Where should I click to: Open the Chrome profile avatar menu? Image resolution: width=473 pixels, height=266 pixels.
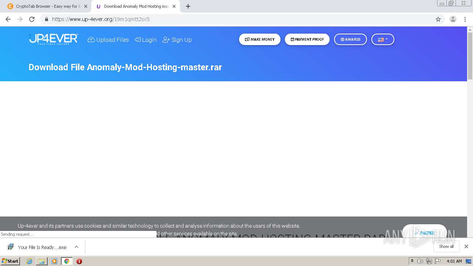coord(453,19)
